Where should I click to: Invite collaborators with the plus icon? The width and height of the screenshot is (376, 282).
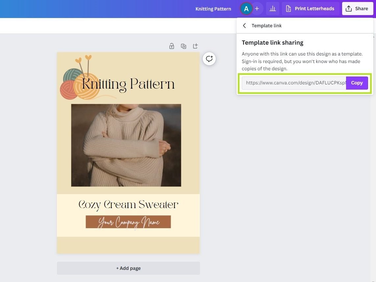(257, 8)
